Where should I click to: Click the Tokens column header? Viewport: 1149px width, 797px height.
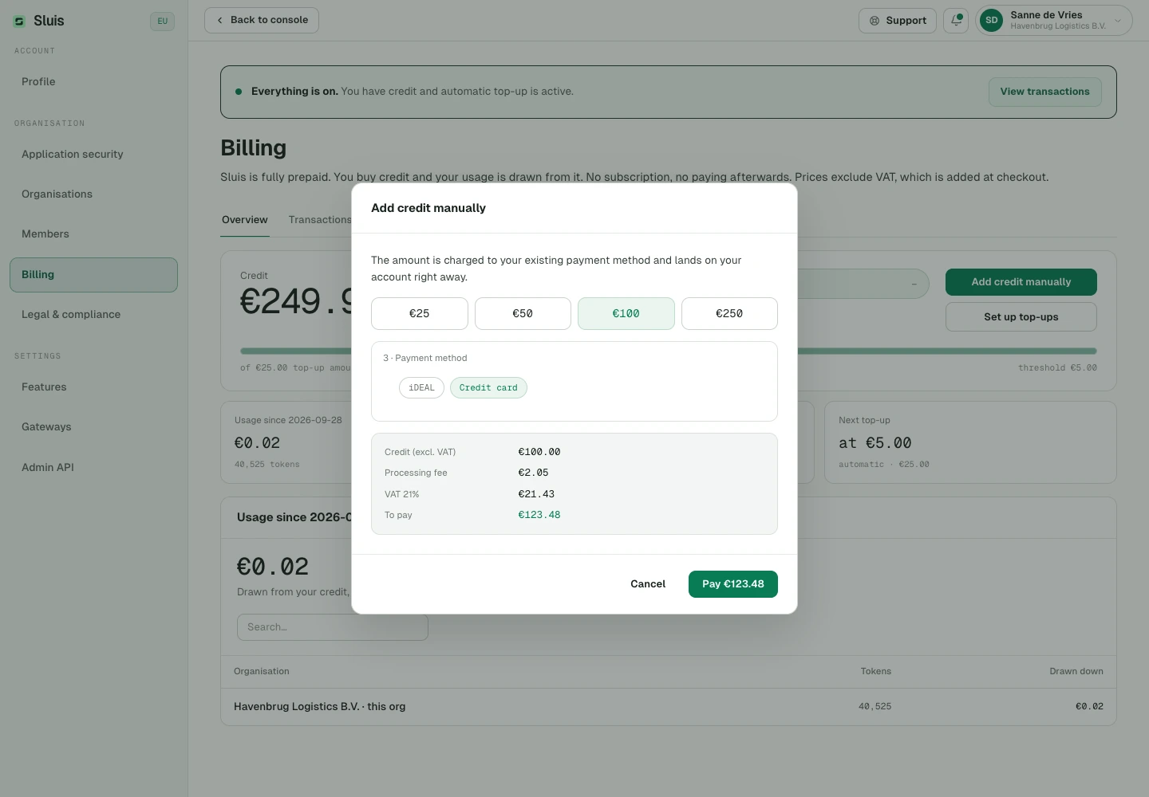[x=876, y=671]
